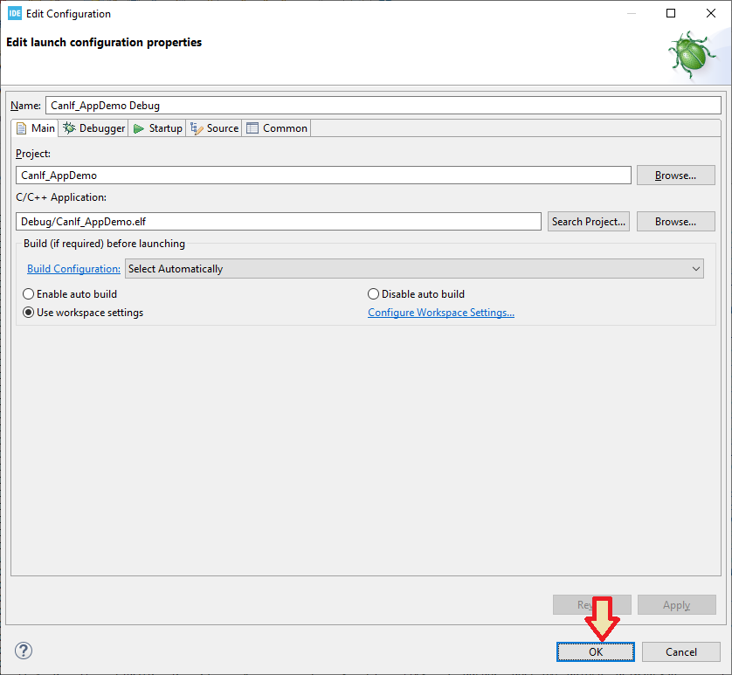Open the Source tab
Screen dimensions: 732x675
click(x=214, y=127)
